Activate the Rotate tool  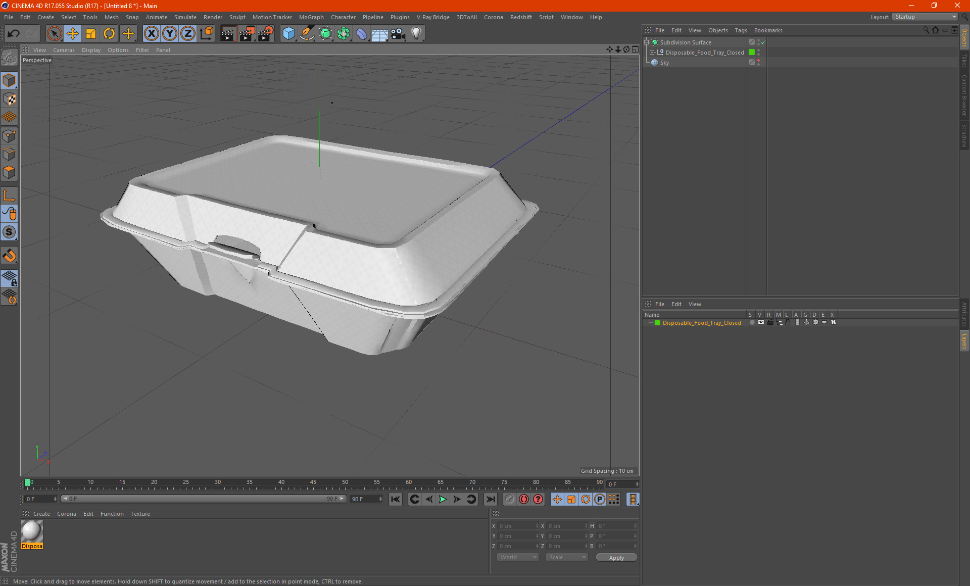[109, 34]
